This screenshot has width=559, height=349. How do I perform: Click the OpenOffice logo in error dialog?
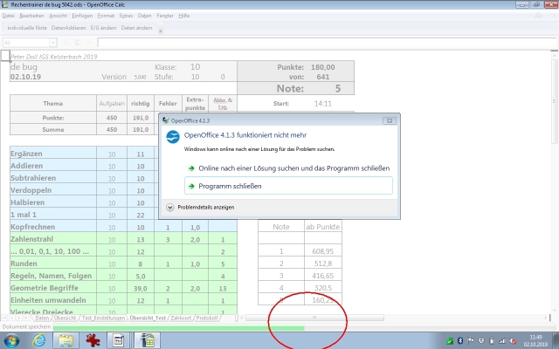173,137
